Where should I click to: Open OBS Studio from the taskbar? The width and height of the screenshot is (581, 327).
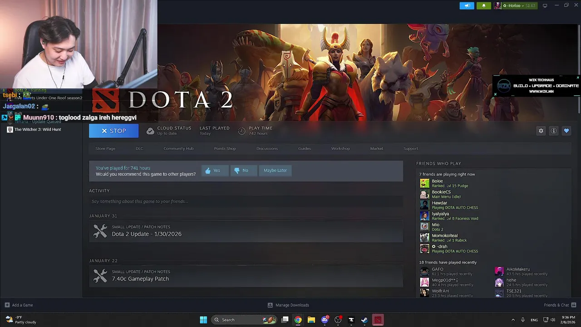[x=338, y=320]
